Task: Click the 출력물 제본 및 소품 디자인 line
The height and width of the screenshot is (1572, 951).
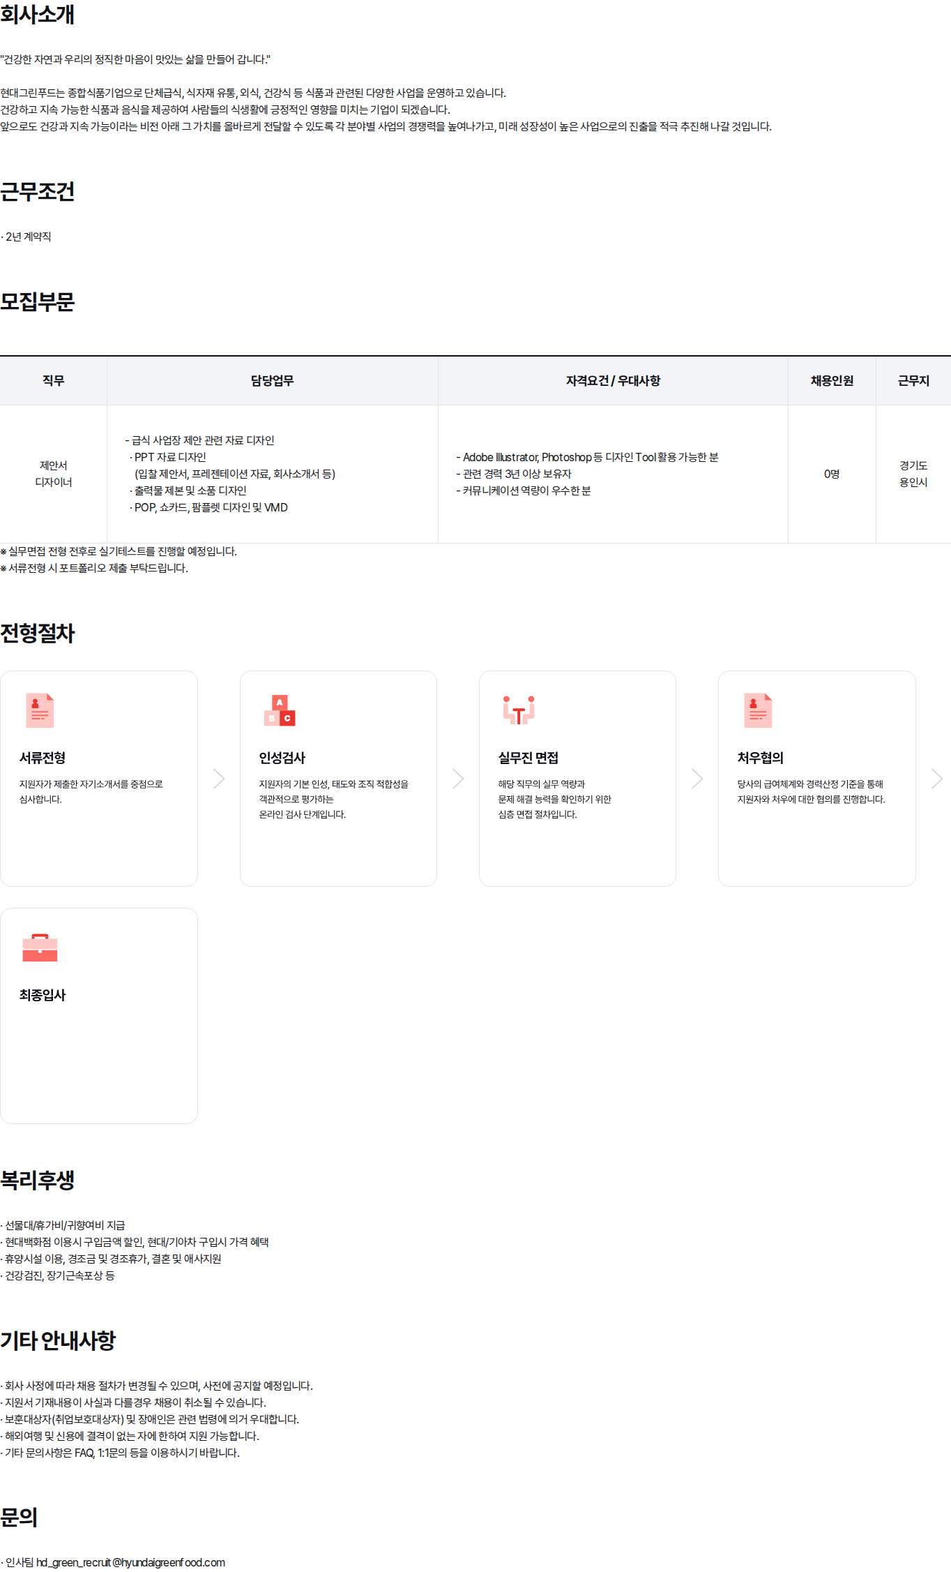Action: 188,491
